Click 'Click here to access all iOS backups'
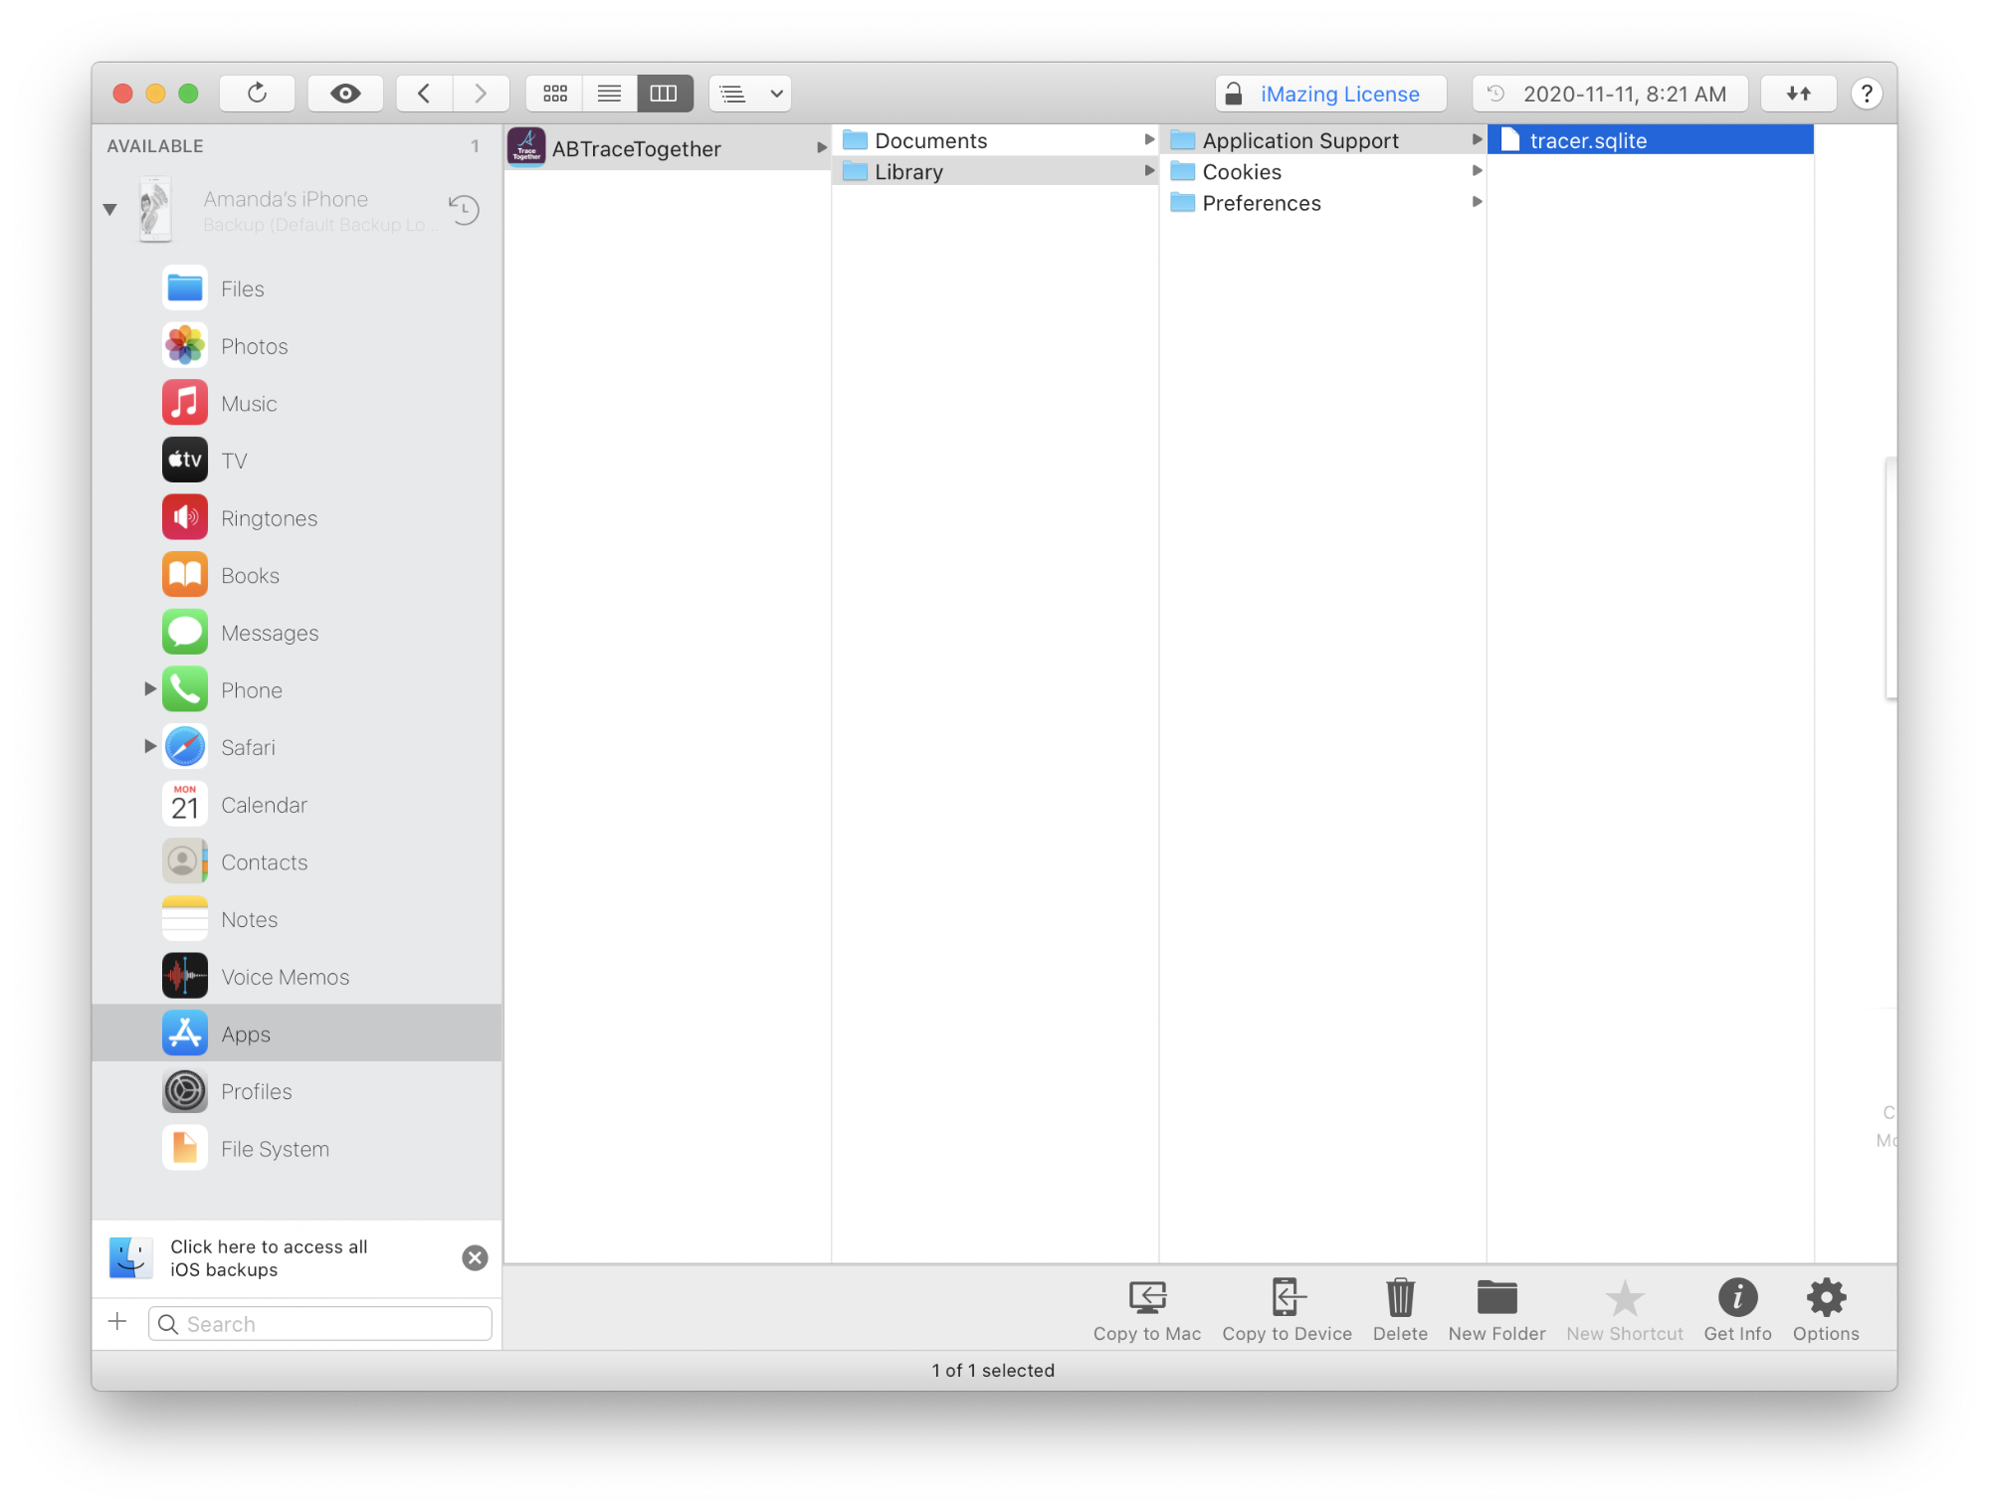 click(269, 1258)
